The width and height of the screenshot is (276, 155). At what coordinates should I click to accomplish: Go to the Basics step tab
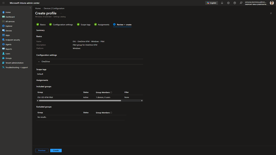41,24
